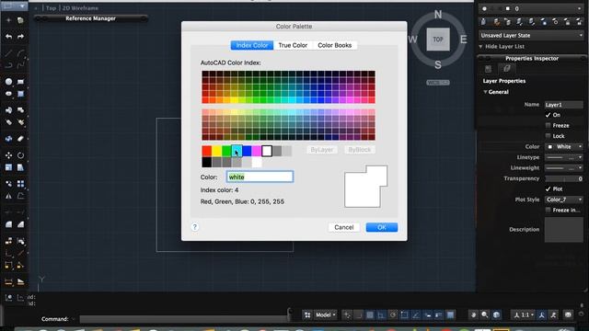Select the Ellipse tool
Image resolution: width=589 pixels, height=331 pixels.
point(8,94)
